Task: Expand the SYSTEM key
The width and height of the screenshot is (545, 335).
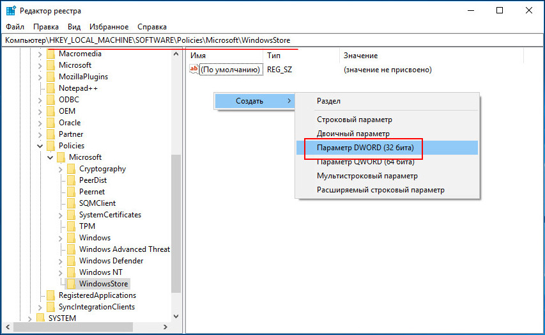Action: click(29, 318)
